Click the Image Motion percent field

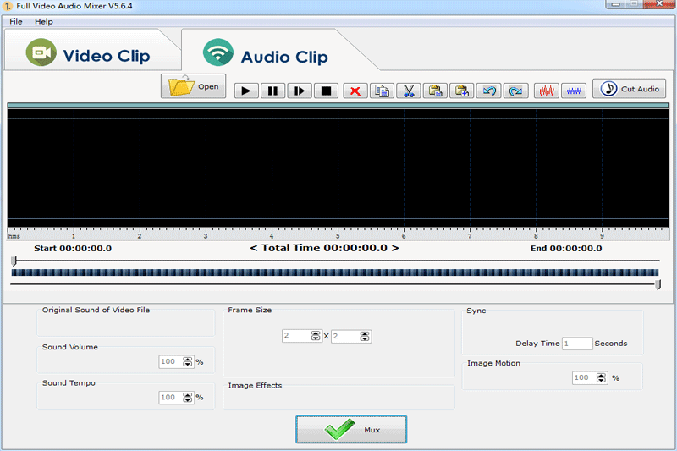585,378
